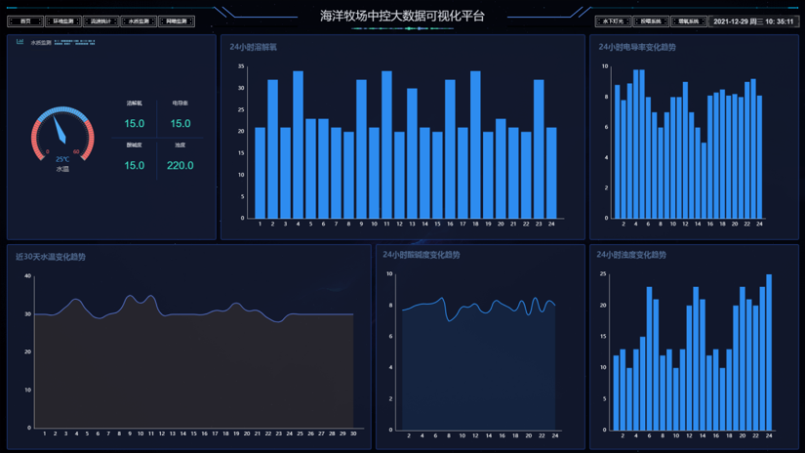Click the 水下灯光 button
Image resolution: width=806 pixels, height=454 pixels.
(613, 21)
